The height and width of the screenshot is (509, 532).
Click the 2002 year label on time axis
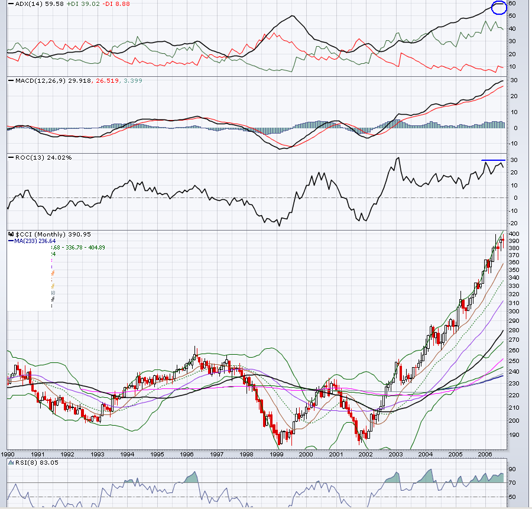click(x=365, y=455)
